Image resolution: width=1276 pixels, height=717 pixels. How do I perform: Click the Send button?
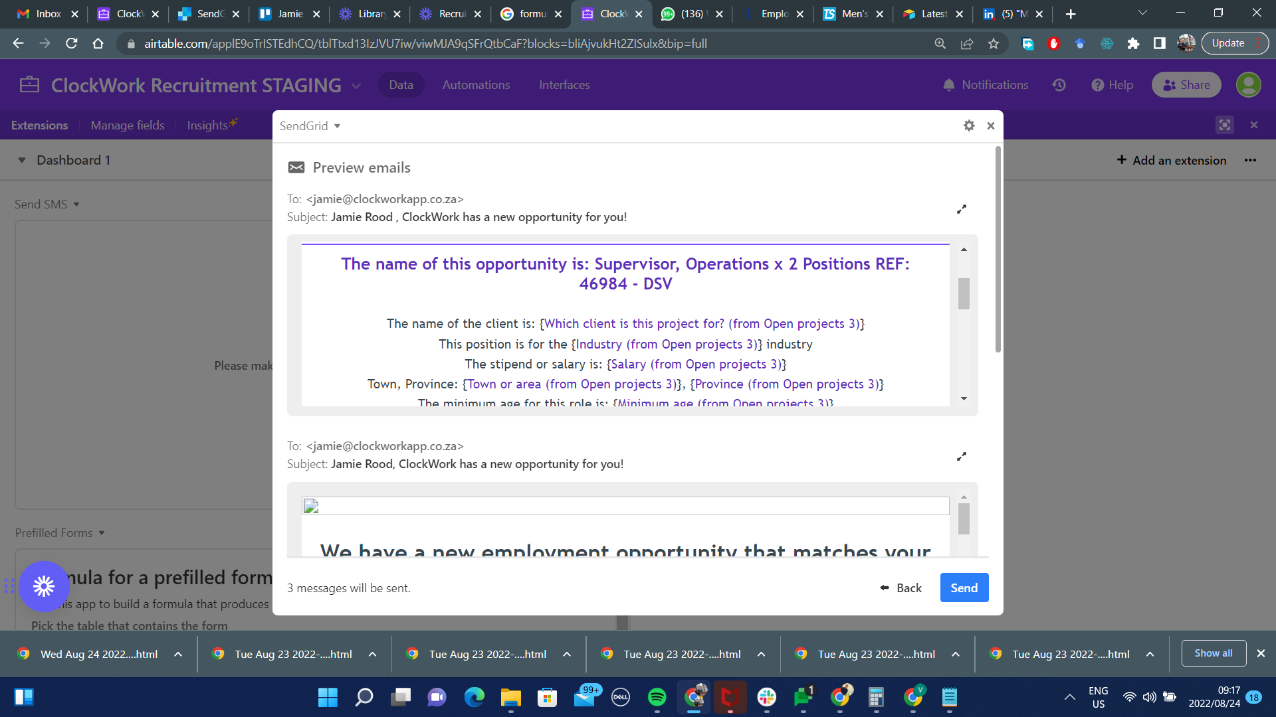click(964, 588)
